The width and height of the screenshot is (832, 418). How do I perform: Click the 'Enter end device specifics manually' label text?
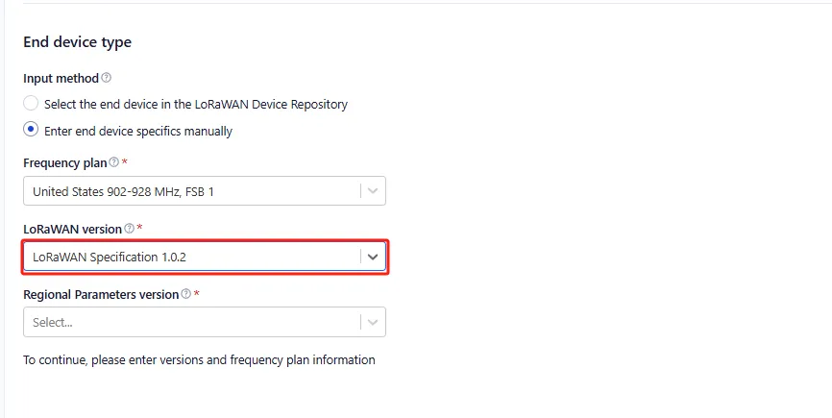(138, 131)
